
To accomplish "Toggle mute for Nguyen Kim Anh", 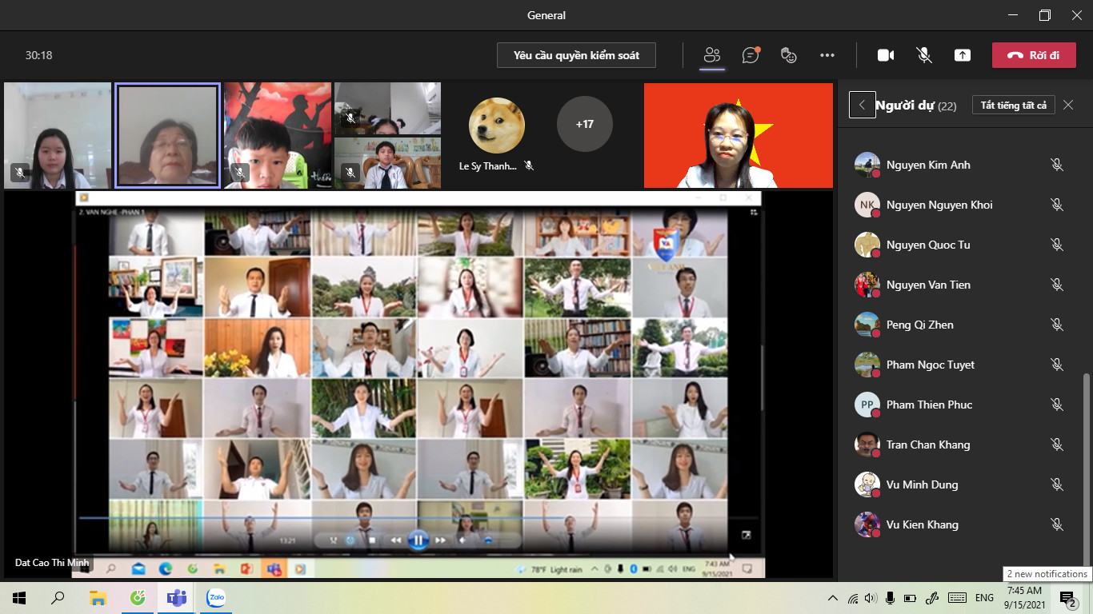I will [1056, 165].
